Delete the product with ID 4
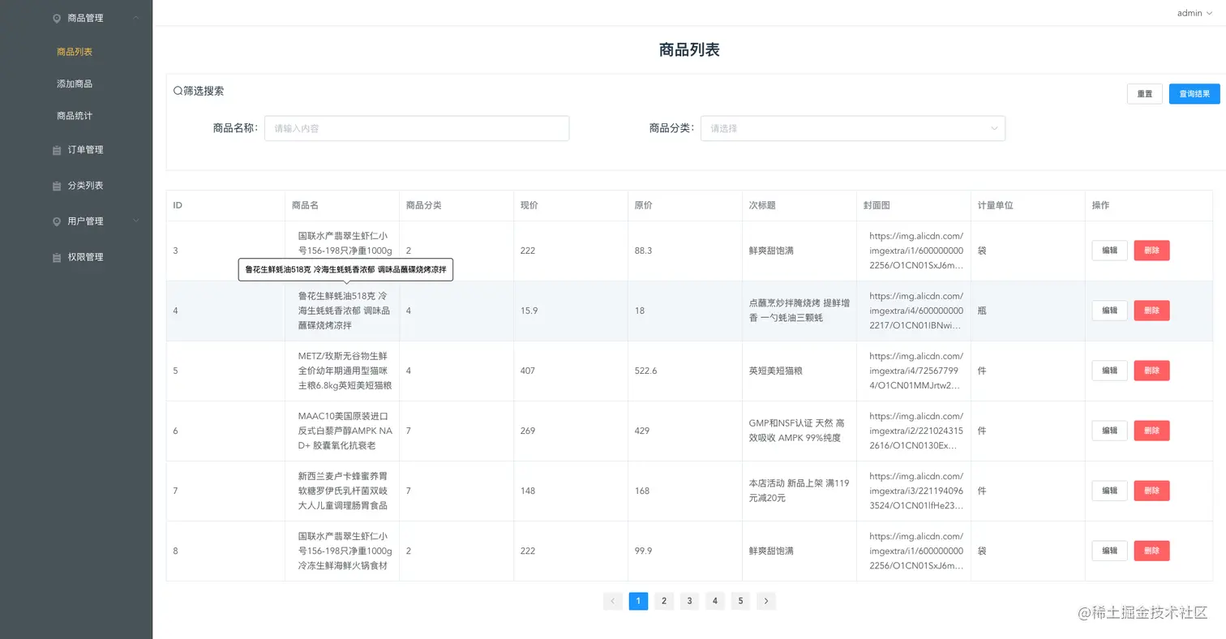1226x639 pixels. click(1151, 311)
